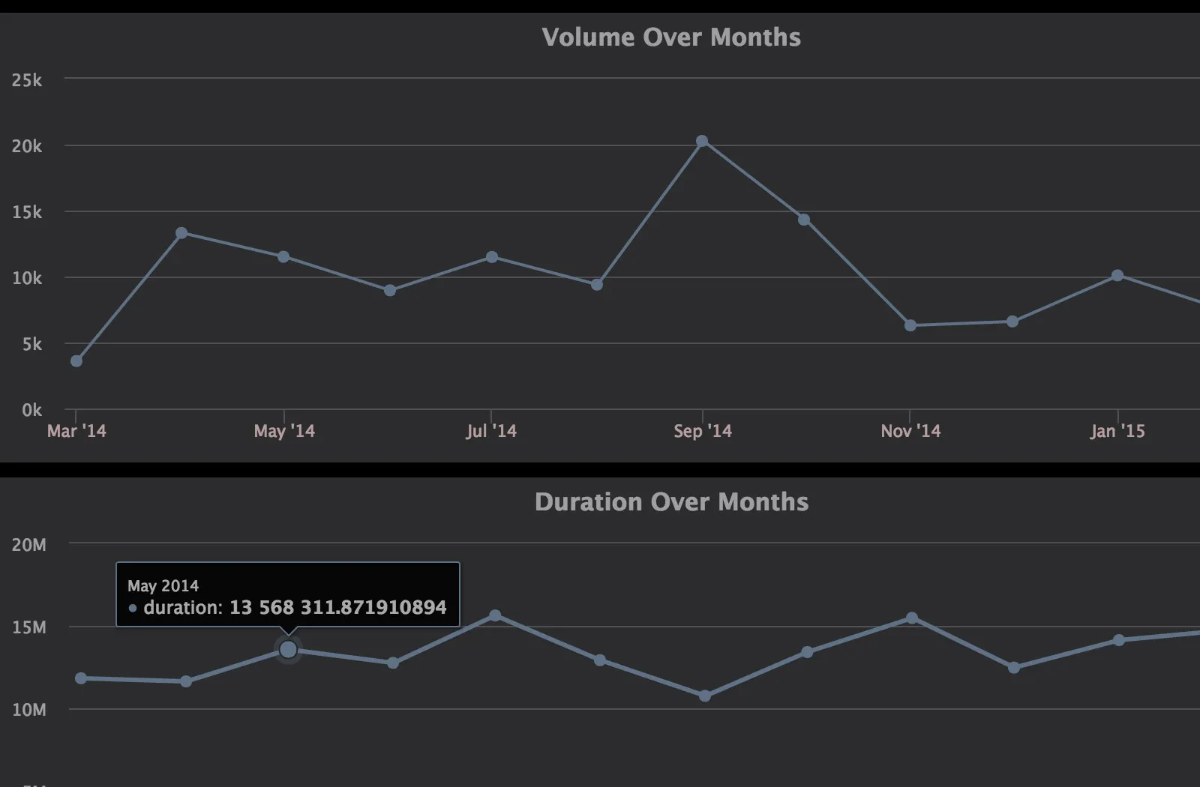The height and width of the screenshot is (787, 1200).
Task: Click the 'Nov '14' x-axis label
Action: [910, 431]
